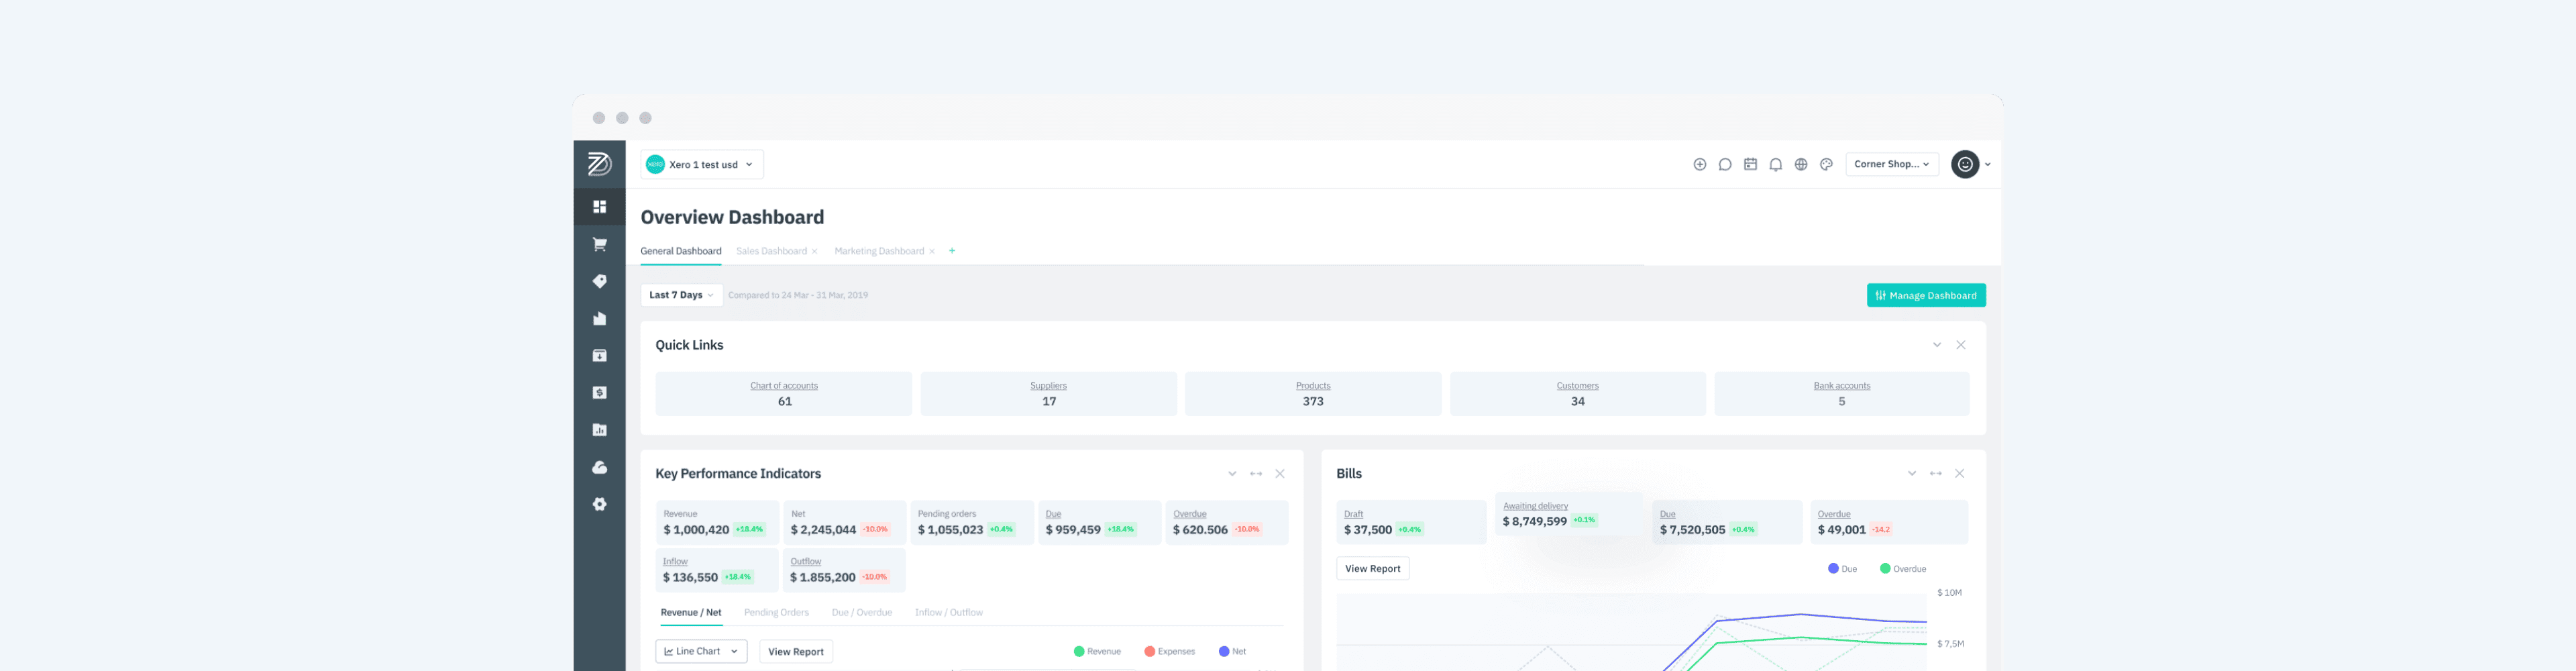Switch to Pending Orders chart tab

pyautogui.click(x=776, y=612)
